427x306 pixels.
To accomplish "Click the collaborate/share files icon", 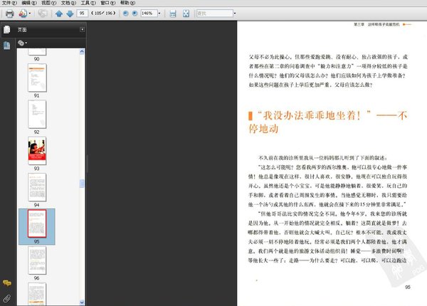I will [x=23, y=14].
